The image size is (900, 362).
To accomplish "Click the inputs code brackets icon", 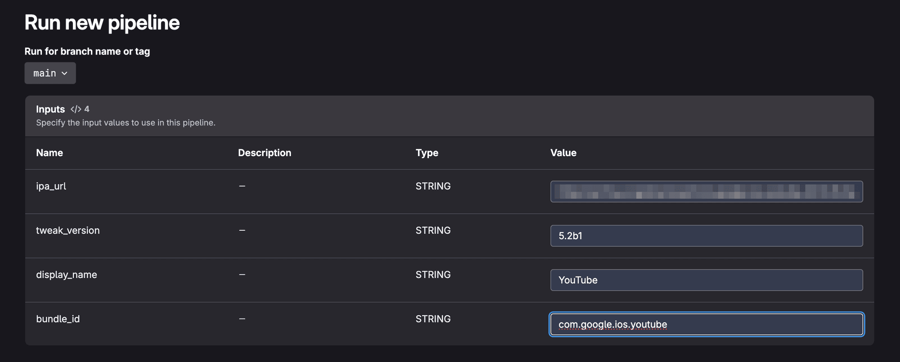I will pos(76,109).
